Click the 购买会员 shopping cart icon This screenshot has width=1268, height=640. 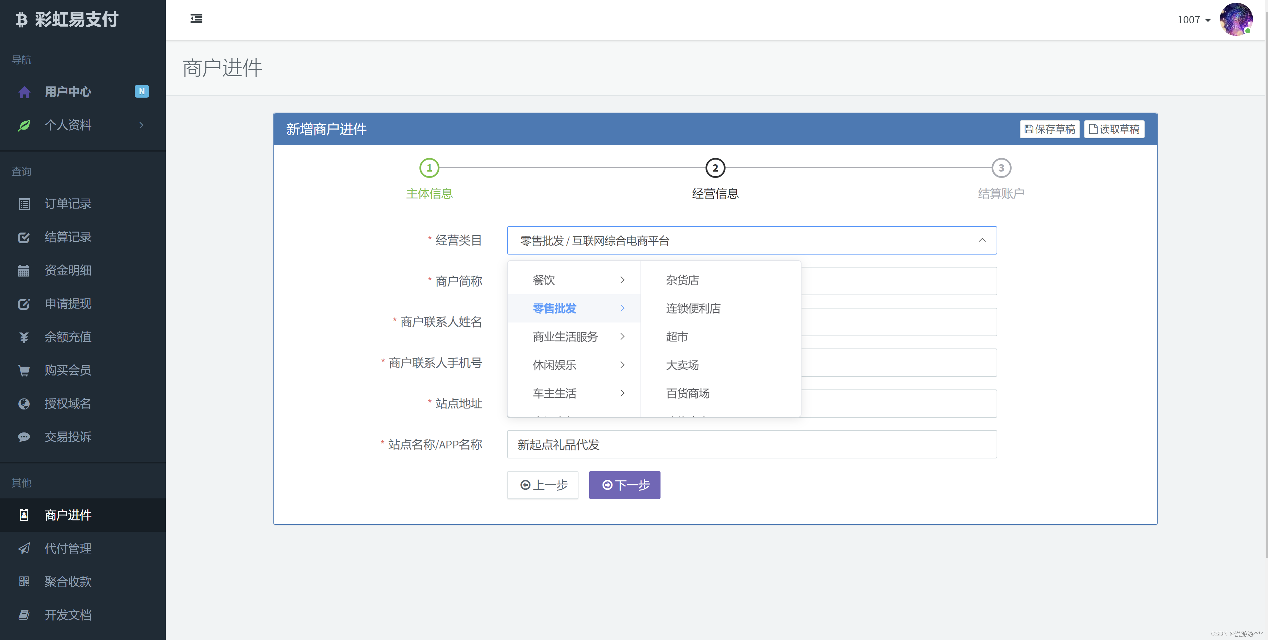tap(24, 370)
